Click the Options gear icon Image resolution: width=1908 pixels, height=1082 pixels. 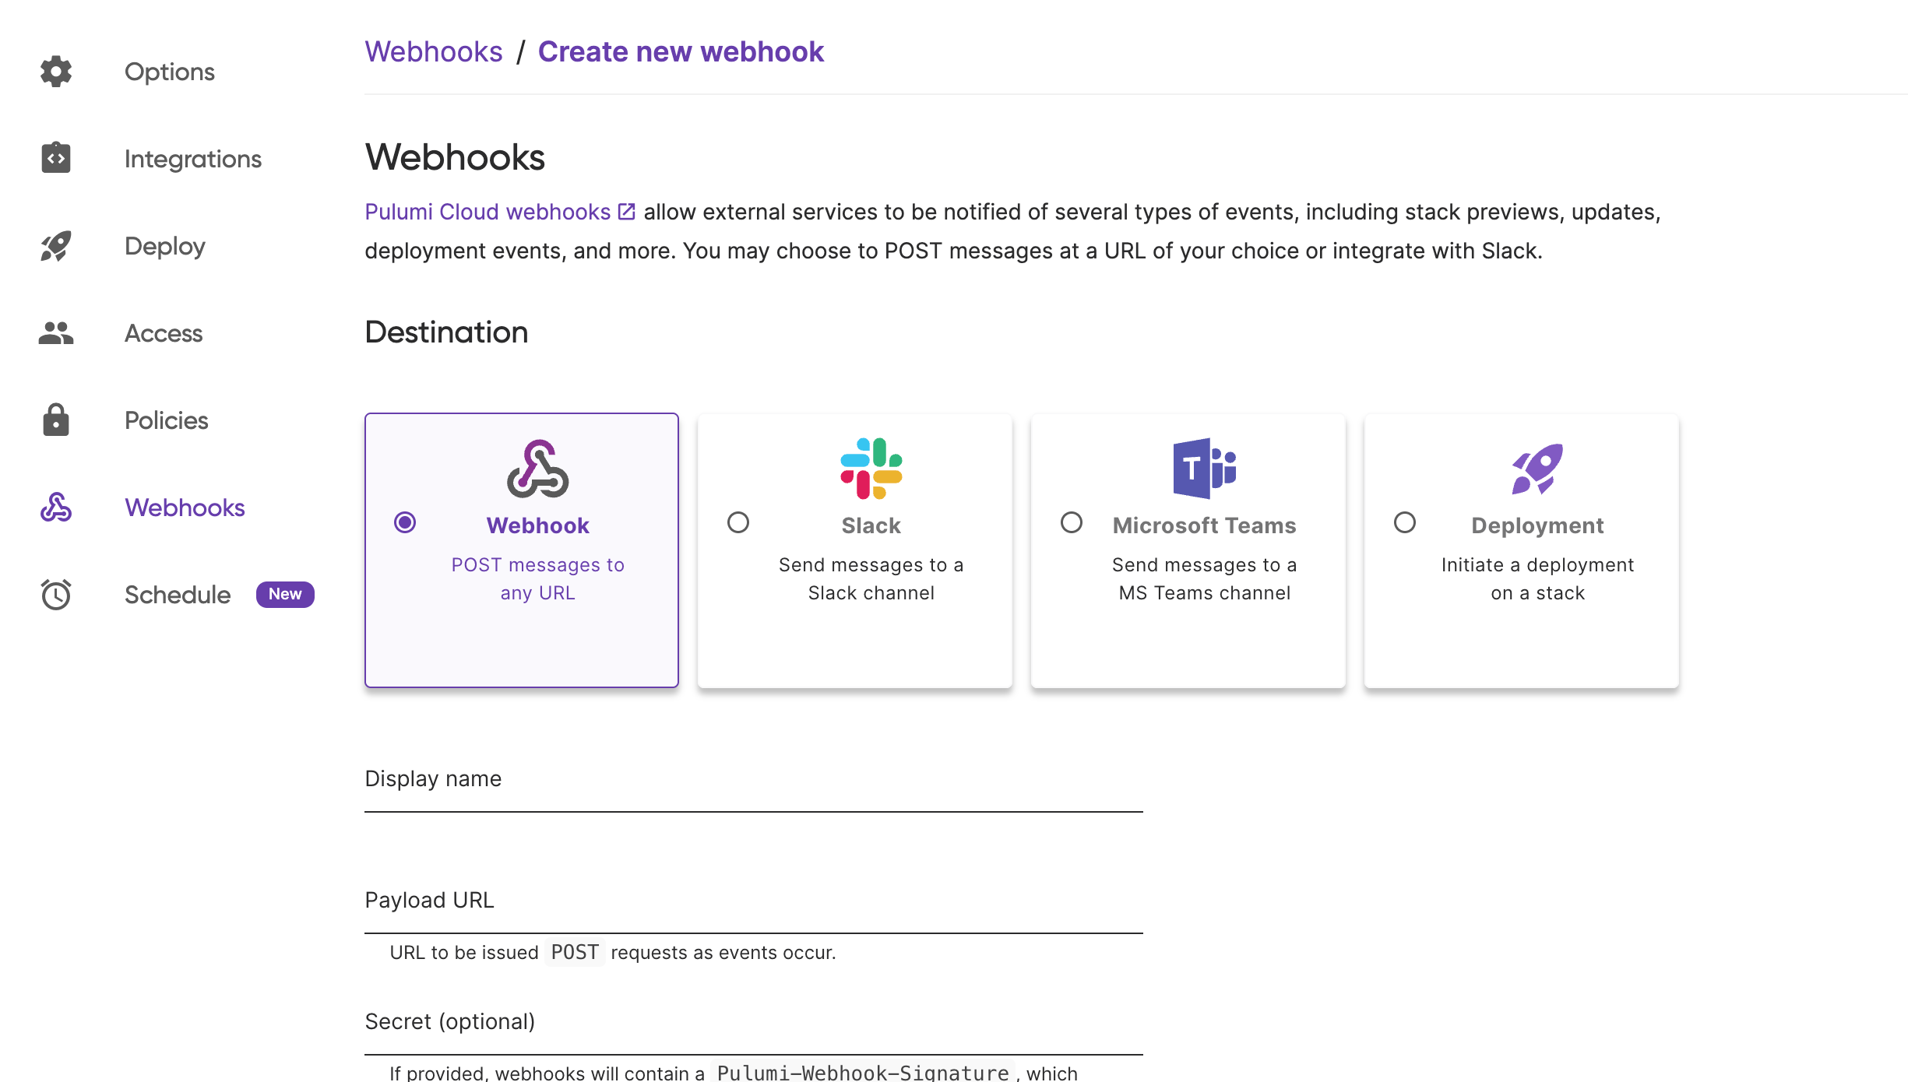pos(56,72)
